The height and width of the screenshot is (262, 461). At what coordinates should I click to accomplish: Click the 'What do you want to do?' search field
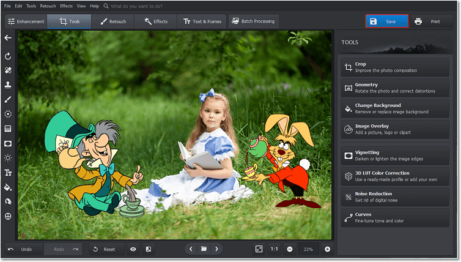point(136,6)
